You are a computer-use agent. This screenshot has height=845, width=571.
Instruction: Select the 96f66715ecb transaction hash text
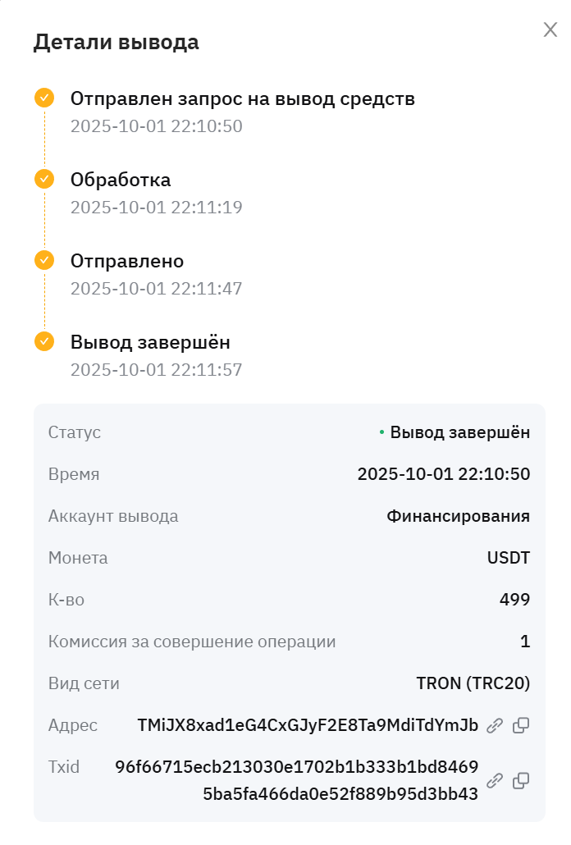pos(297,780)
